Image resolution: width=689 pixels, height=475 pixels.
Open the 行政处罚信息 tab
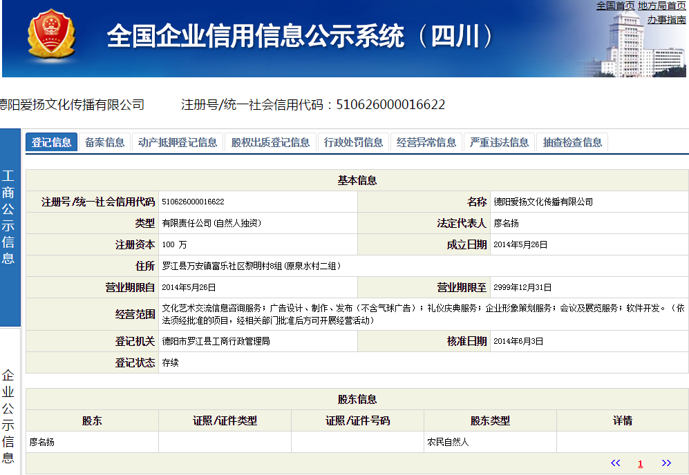tap(353, 142)
